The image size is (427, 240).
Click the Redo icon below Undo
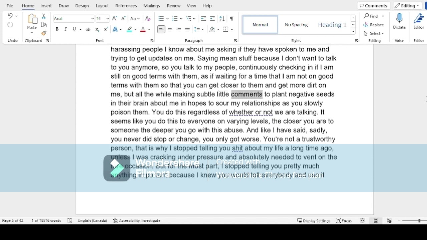(10, 25)
